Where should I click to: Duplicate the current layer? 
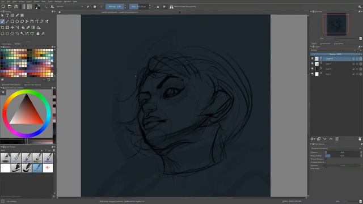click(x=319, y=139)
